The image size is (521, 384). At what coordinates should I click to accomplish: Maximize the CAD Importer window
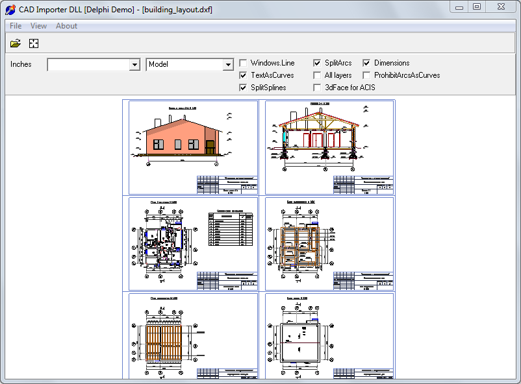(477, 7)
